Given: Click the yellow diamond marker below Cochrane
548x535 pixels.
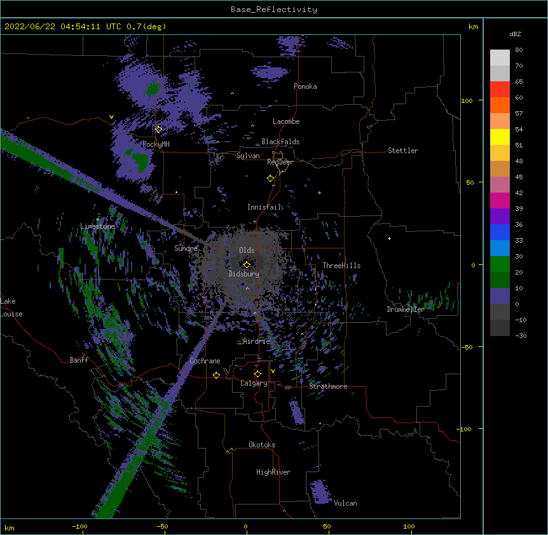Looking at the screenshot, I should coord(216,375).
